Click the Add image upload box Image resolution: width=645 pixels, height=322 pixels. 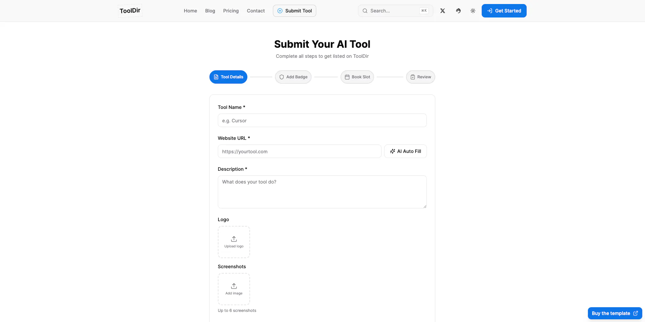234,289
